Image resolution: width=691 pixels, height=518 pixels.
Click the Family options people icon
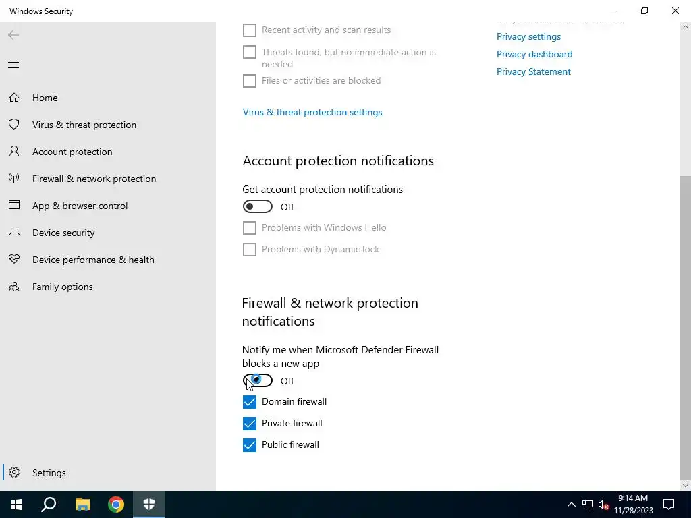(x=14, y=287)
